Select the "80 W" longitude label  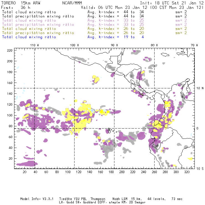pos(154,45)
